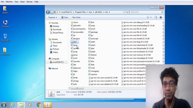Select Recent Places in navigation pane

coord(58,33)
